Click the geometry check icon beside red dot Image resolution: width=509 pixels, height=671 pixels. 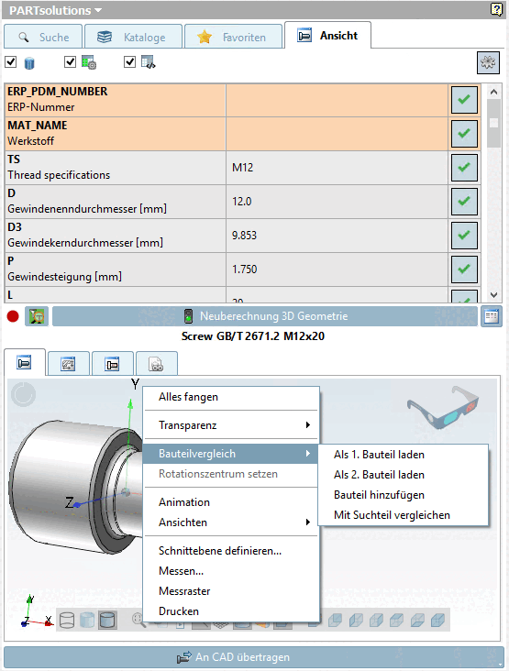coord(37,316)
